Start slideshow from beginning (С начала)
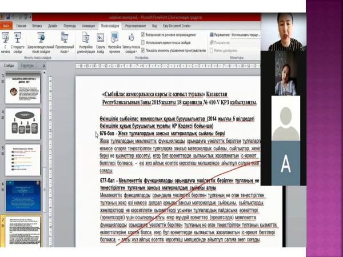This screenshot has height=257, width=343. pyautogui.click(x=5, y=41)
